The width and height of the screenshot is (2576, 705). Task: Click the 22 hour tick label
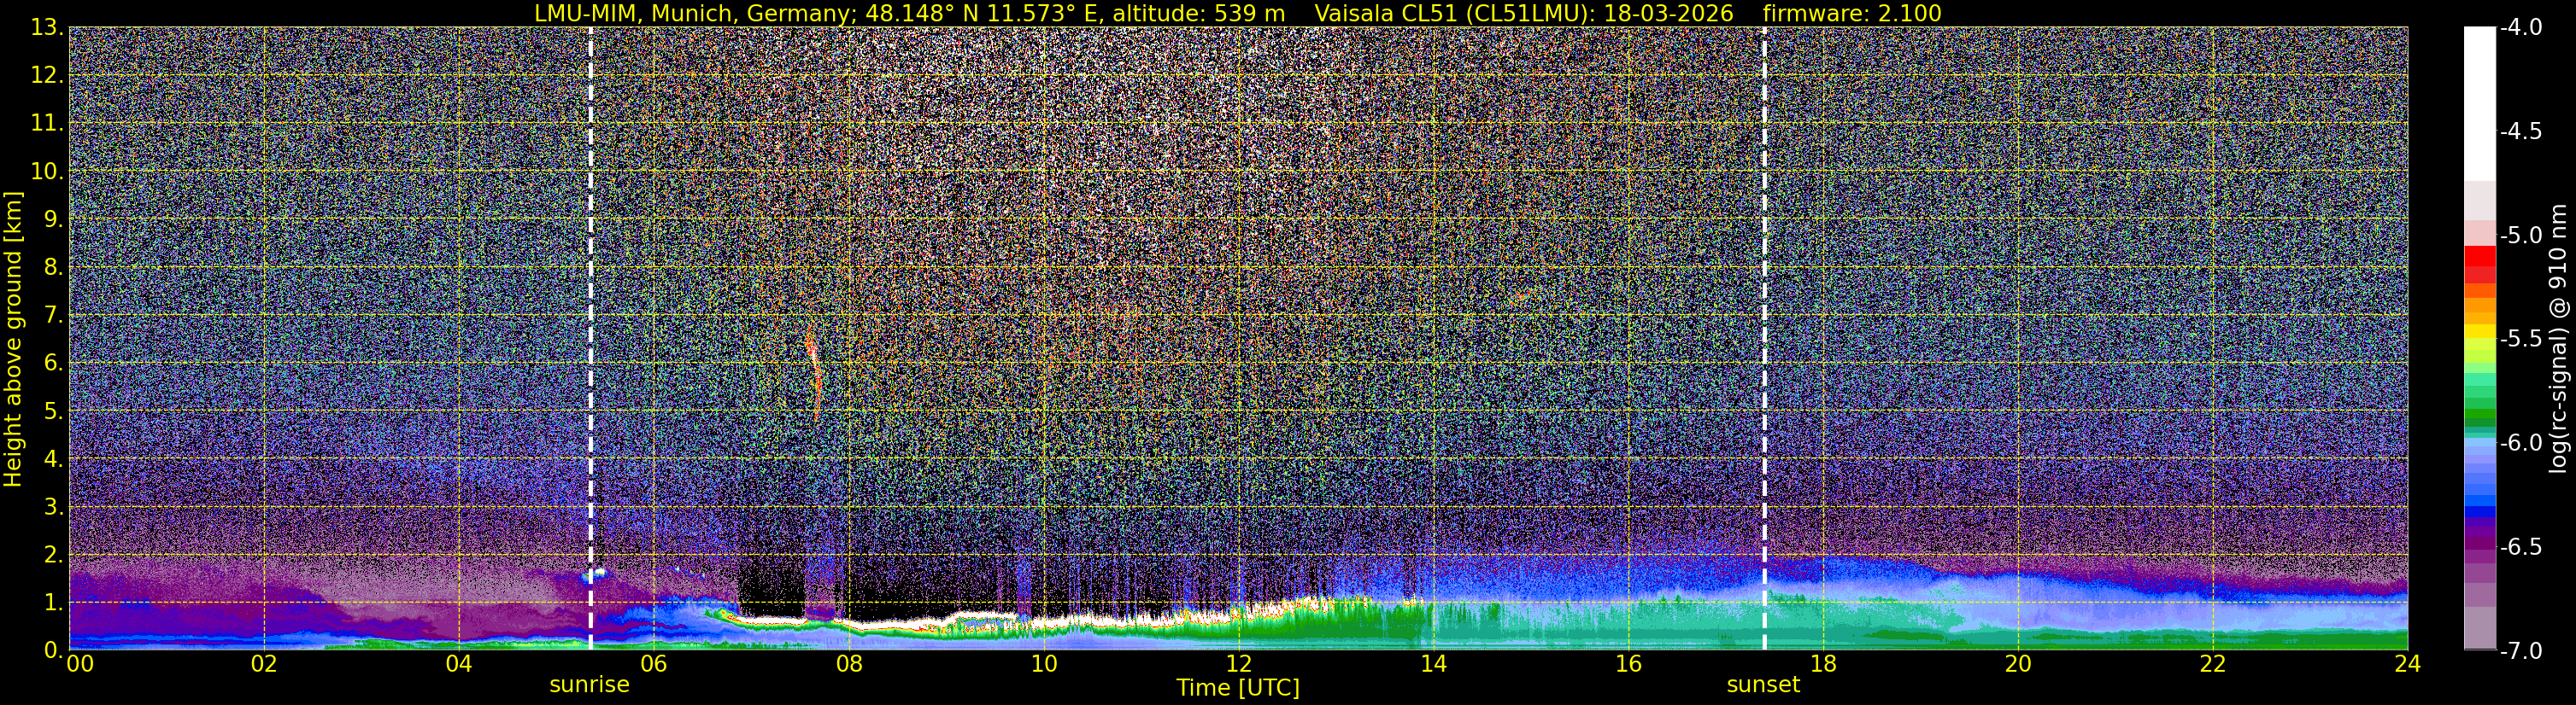point(2212,664)
